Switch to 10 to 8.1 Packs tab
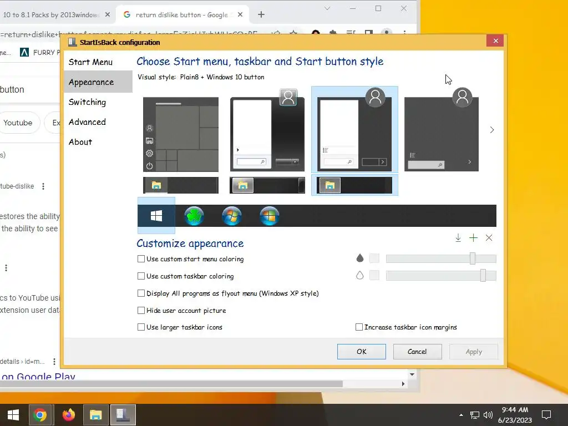Image resolution: width=568 pixels, height=426 pixels. tap(50, 15)
